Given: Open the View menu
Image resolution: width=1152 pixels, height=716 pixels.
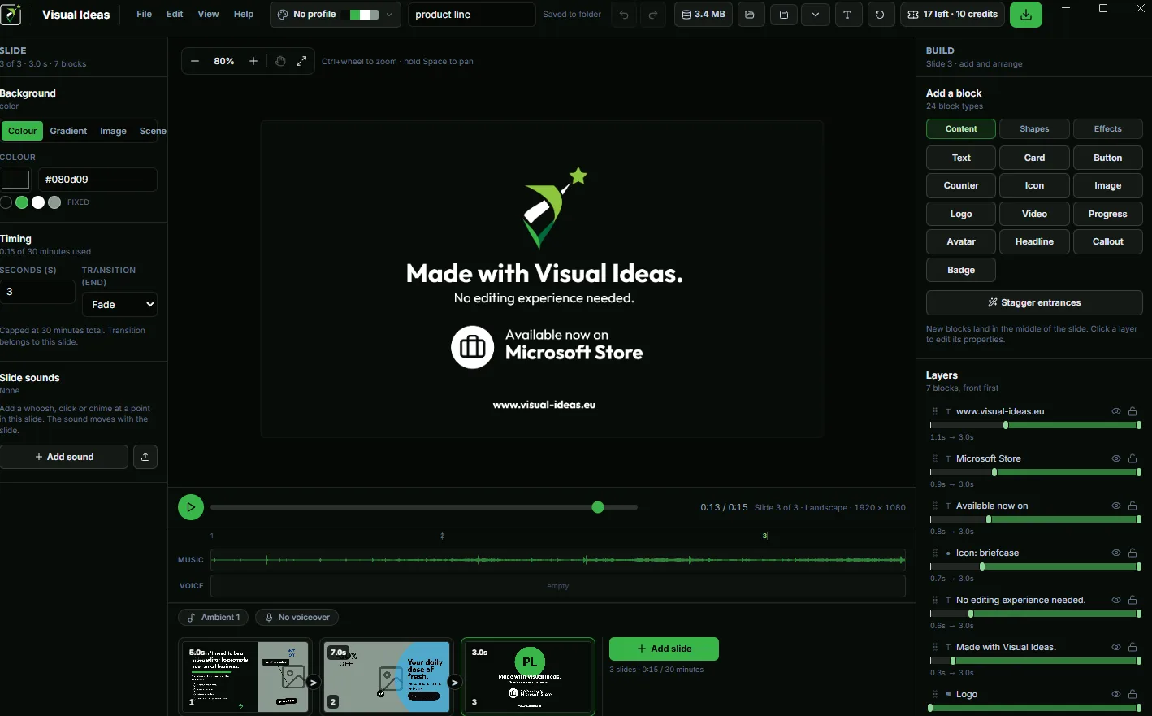Looking at the screenshot, I should 208,14.
